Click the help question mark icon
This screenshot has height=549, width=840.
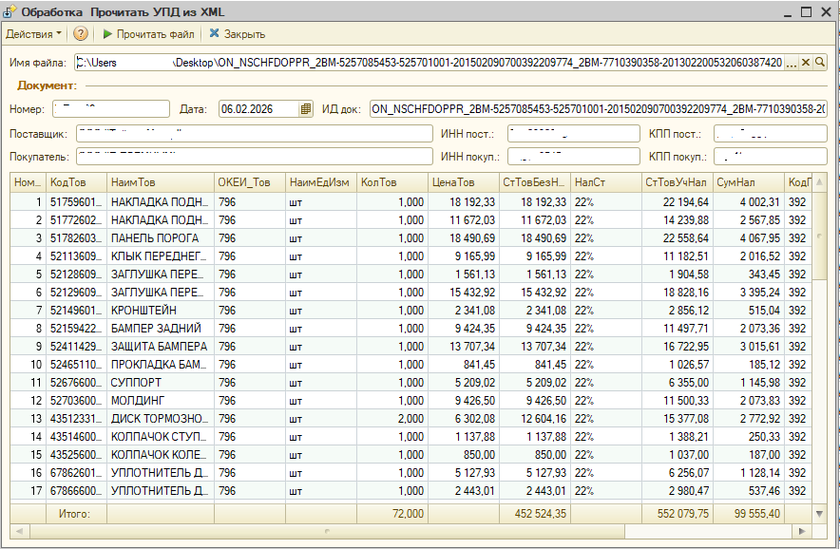(81, 34)
